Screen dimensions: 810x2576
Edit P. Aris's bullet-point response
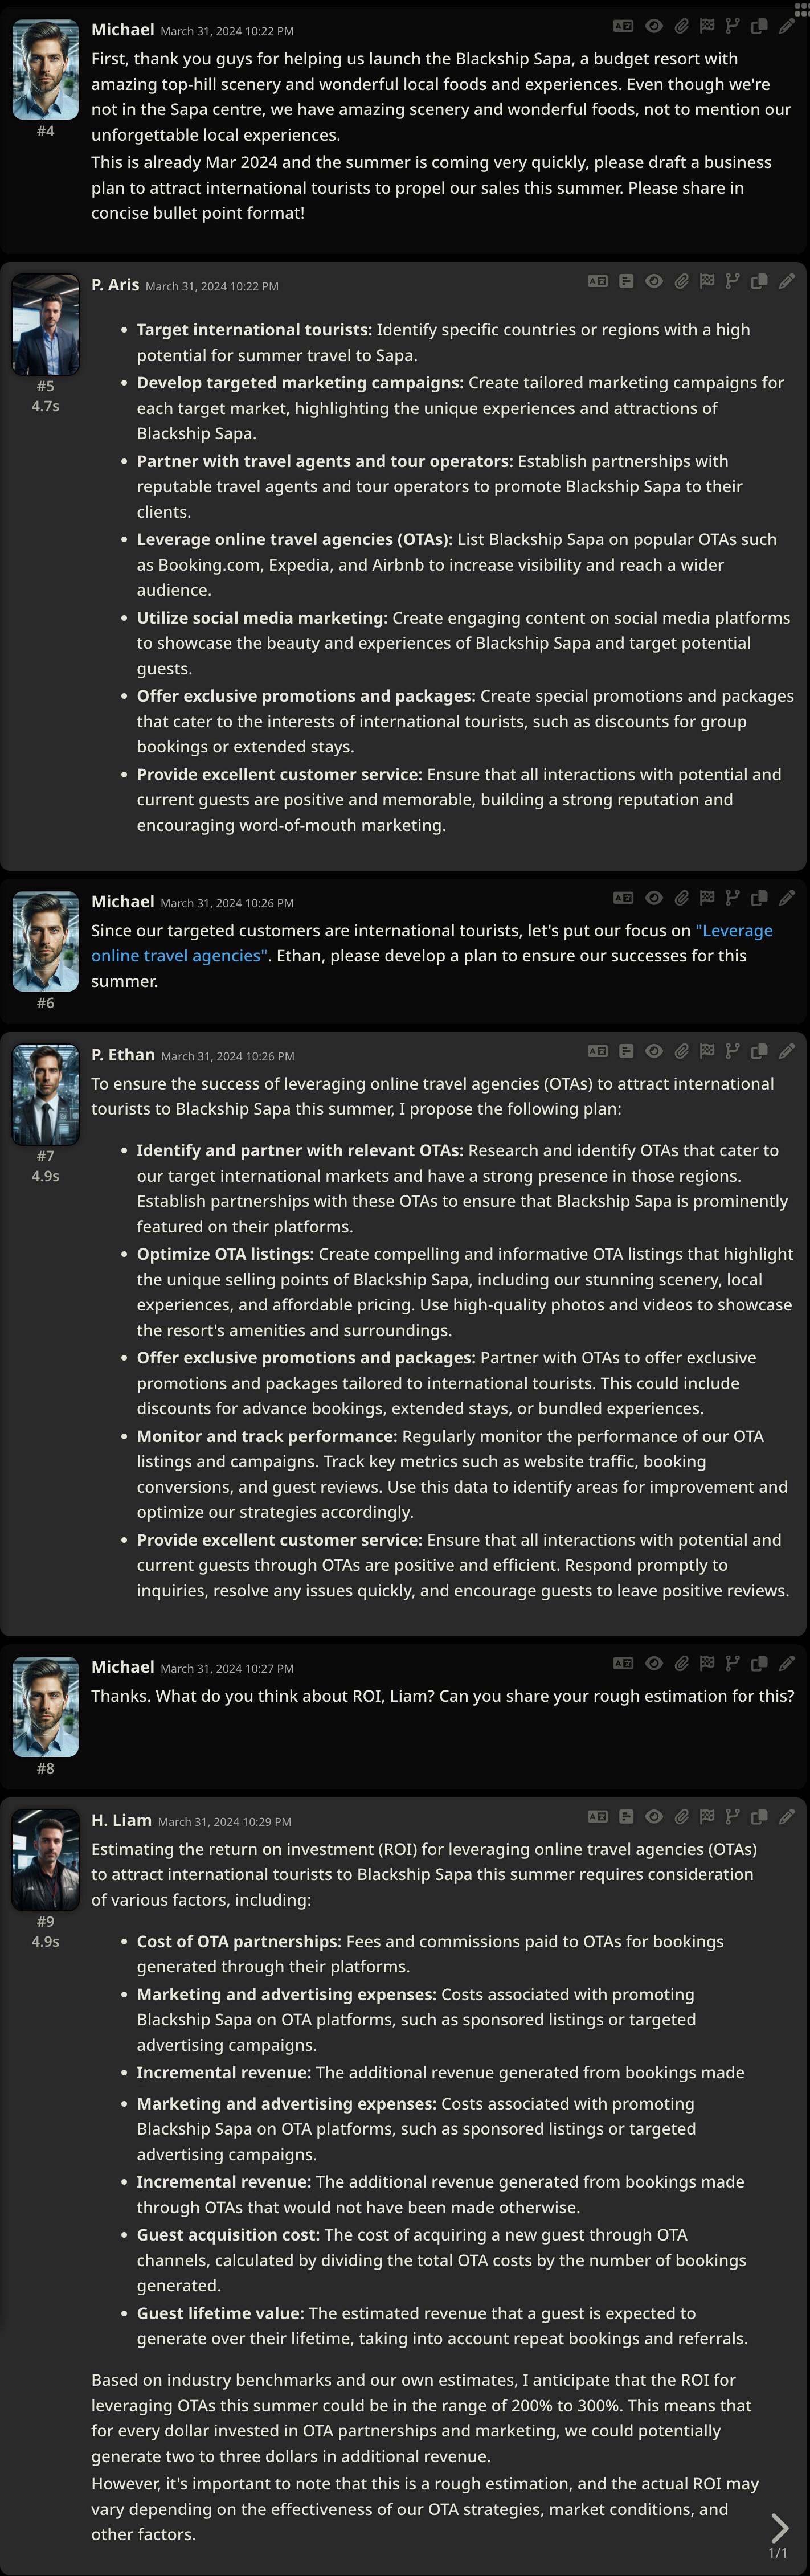pos(787,281)
